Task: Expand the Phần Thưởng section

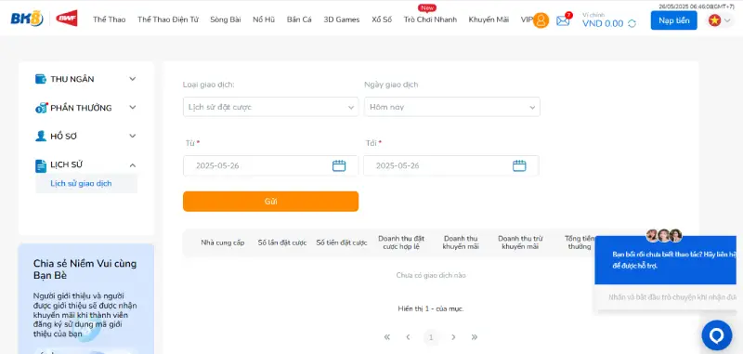Action: point(133,108)
